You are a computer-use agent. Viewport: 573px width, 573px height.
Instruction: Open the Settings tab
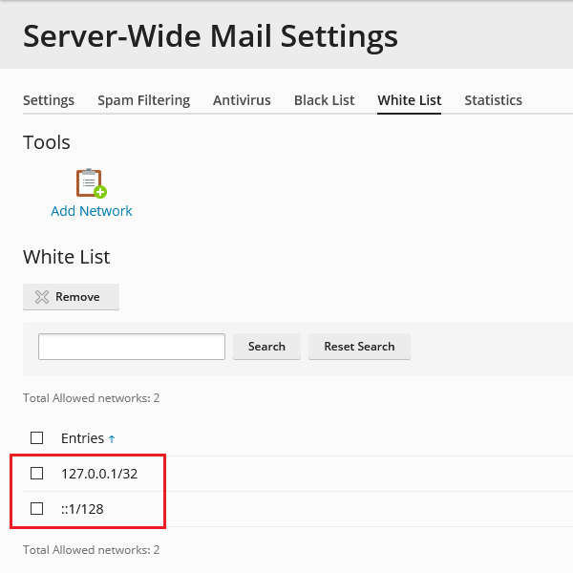[49, 100]
